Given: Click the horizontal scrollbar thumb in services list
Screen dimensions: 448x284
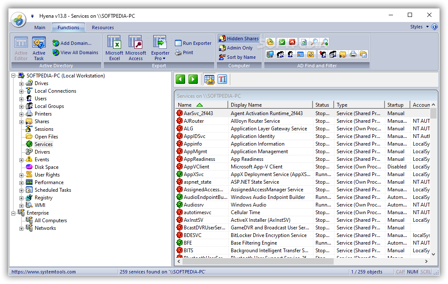Looking at the screenshot, I should 258,261.
